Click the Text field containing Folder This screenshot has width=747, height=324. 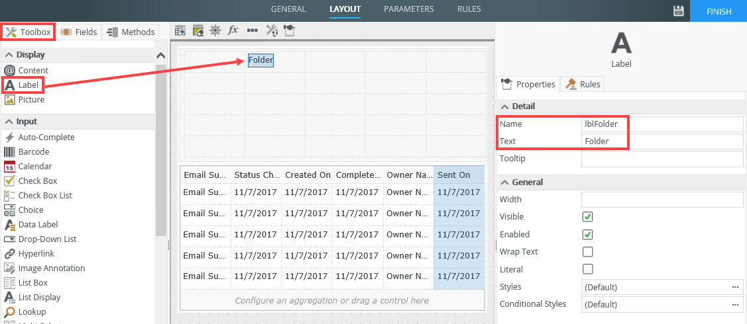click(662, 141)
